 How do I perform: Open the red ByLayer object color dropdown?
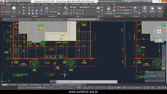(x=124, y=8)
